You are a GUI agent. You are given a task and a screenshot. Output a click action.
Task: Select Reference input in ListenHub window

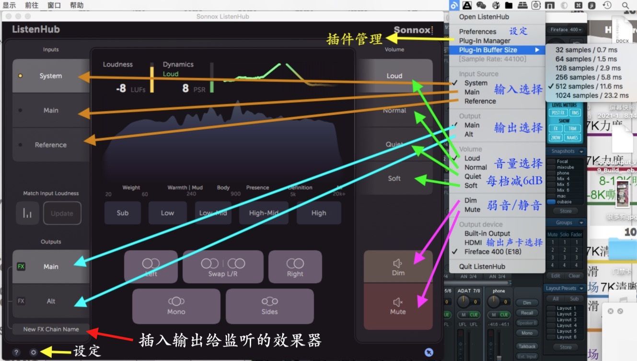pyautogui.click(x=51, y=145)
